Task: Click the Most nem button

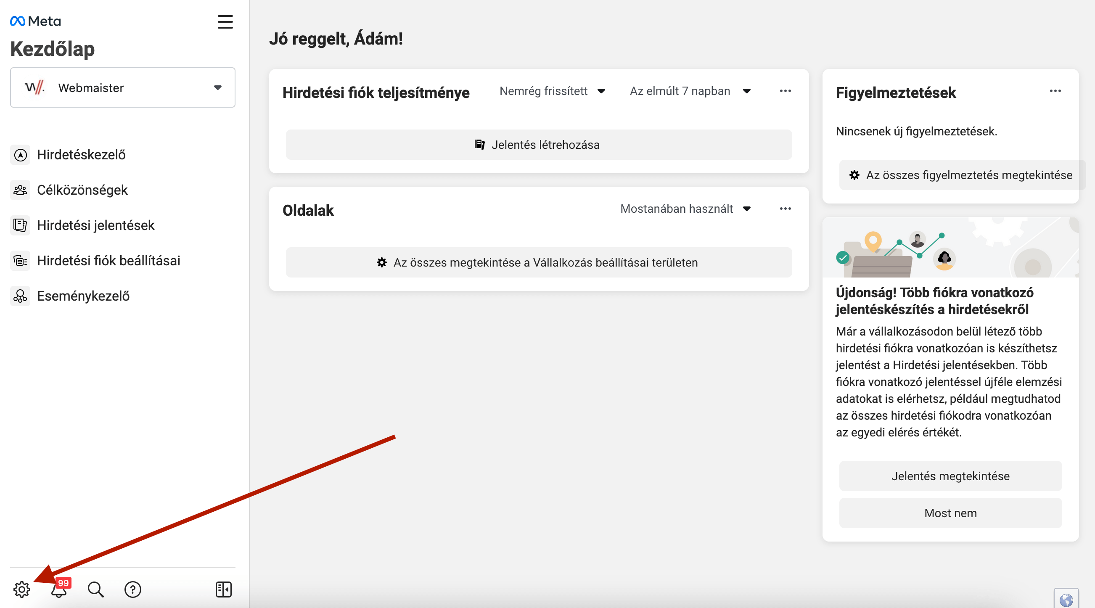Action: pos(951,513)
